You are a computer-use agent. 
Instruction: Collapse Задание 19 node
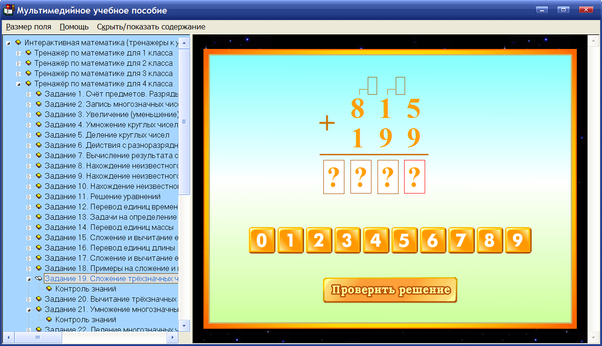(28, 279)
